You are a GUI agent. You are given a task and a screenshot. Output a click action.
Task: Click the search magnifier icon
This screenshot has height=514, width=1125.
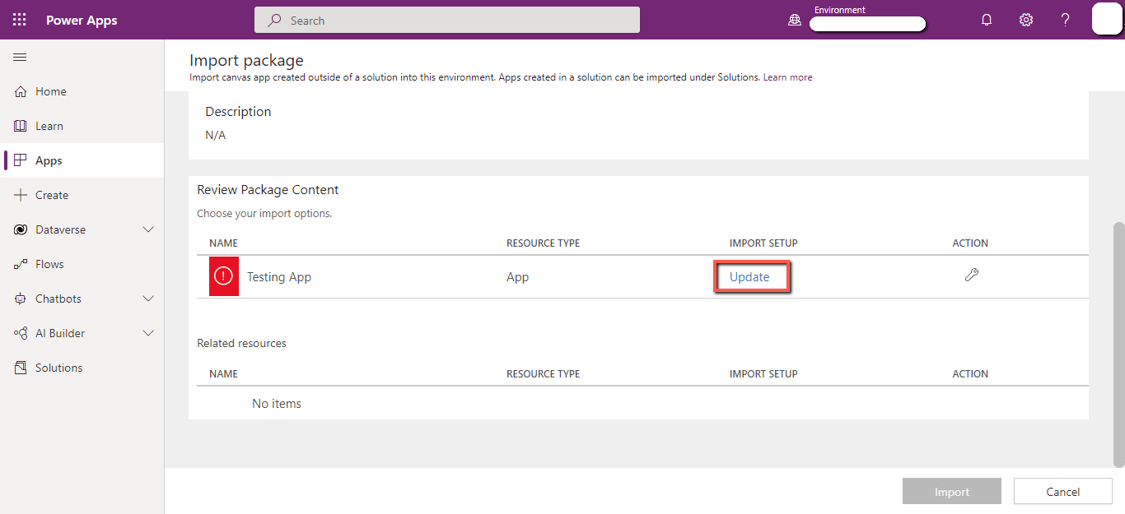(x=275, y=20)
